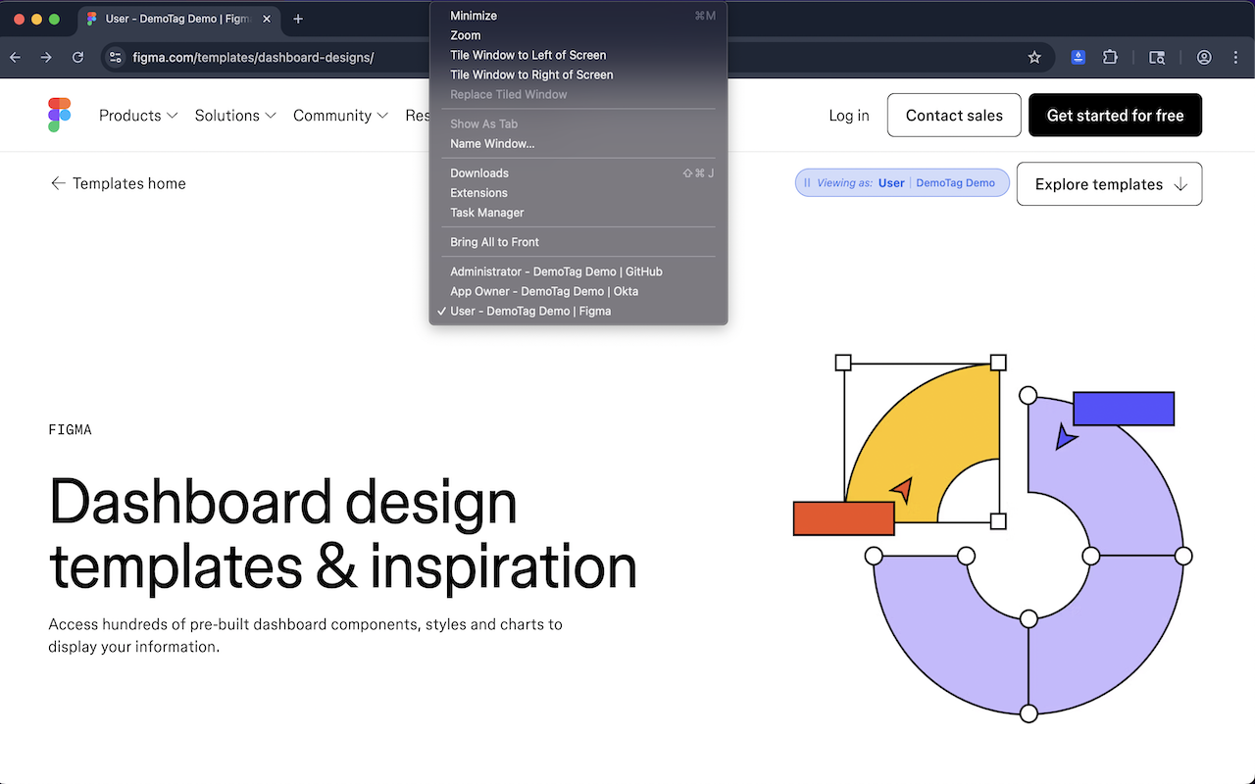Click the Figma logo in the header
The width and height of the screenshot is (1255, 784).
click(x=60, y=115)
